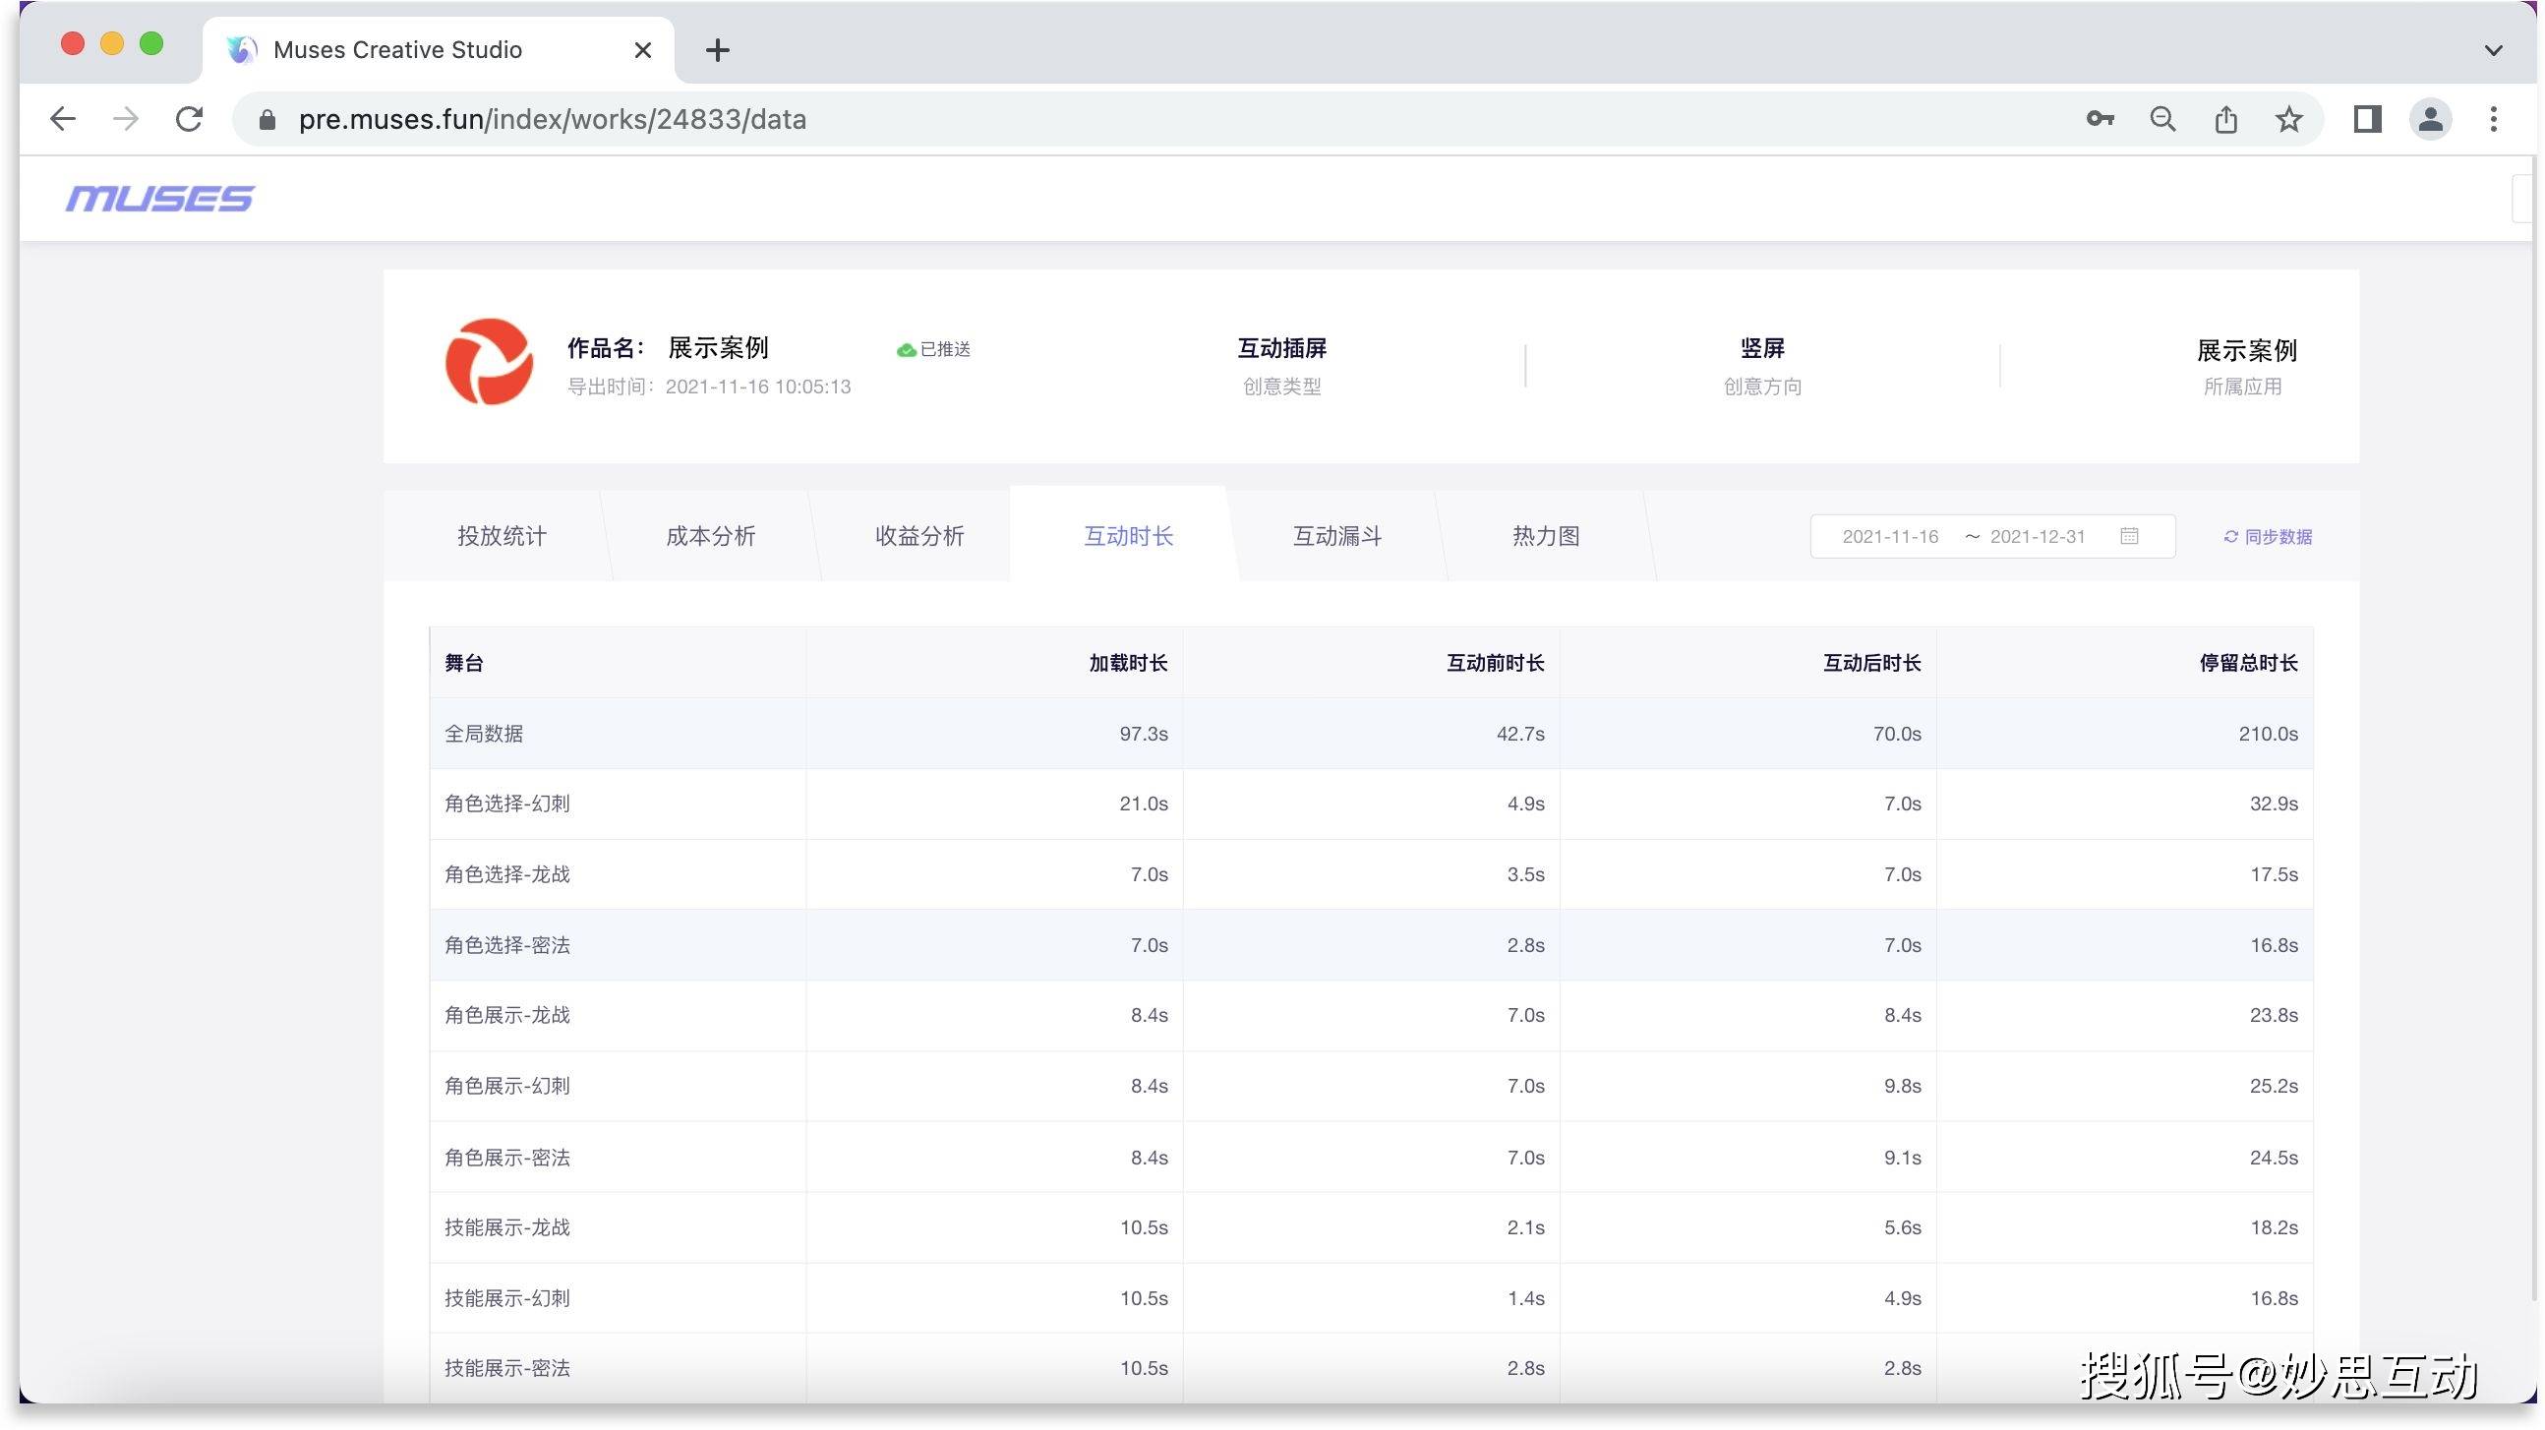Open the 互动漏斗 tab
Viewport: 2545px width, 1430px height.
pyautogui.click(x=1336, y=536)
